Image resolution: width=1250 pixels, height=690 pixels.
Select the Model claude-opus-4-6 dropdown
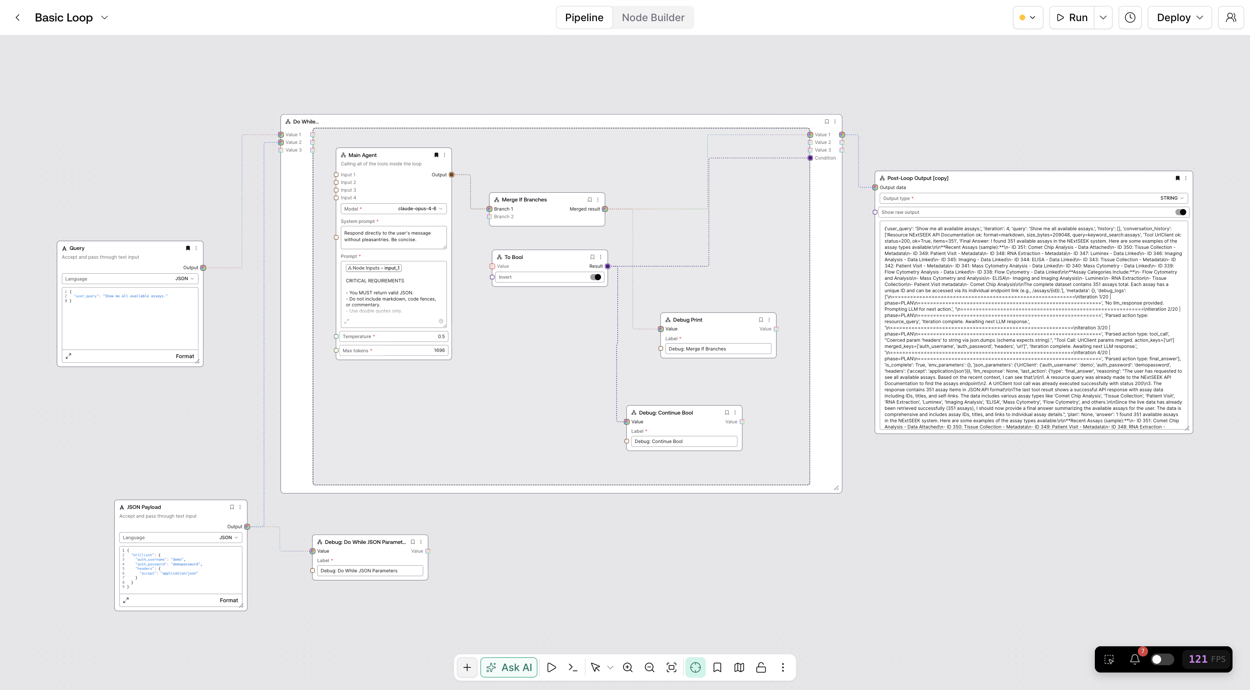pos(393,209)
